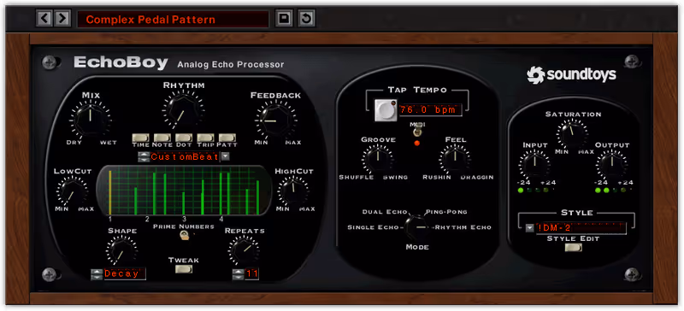Click the Rhythm knob
The image size is (684, 311).
(x=183, y=110)
